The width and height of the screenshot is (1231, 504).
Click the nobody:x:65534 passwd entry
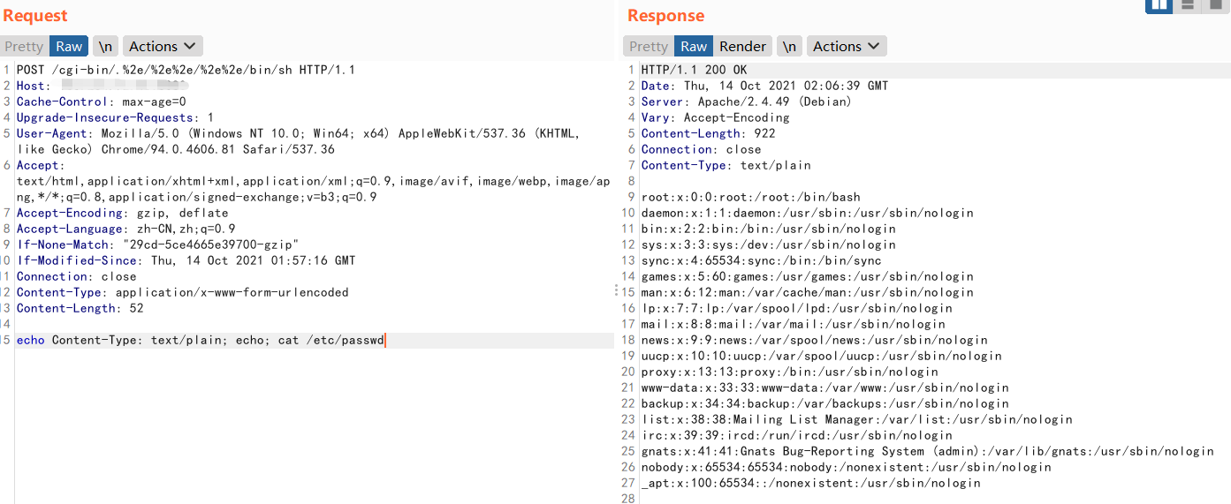(847, 467)
